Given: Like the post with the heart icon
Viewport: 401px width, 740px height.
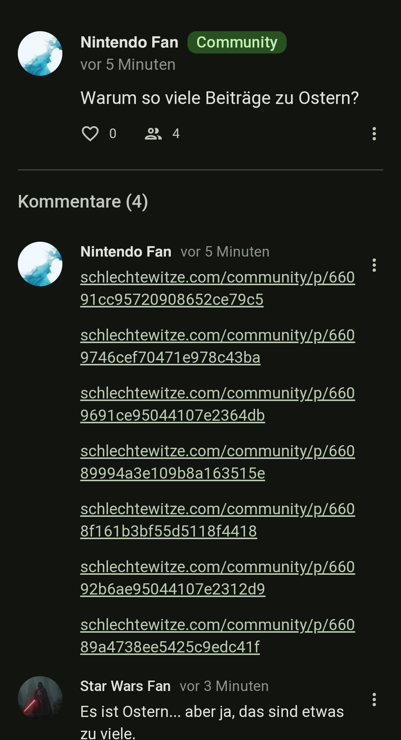Looking at the screenshot, I should [x=90, y=134].
